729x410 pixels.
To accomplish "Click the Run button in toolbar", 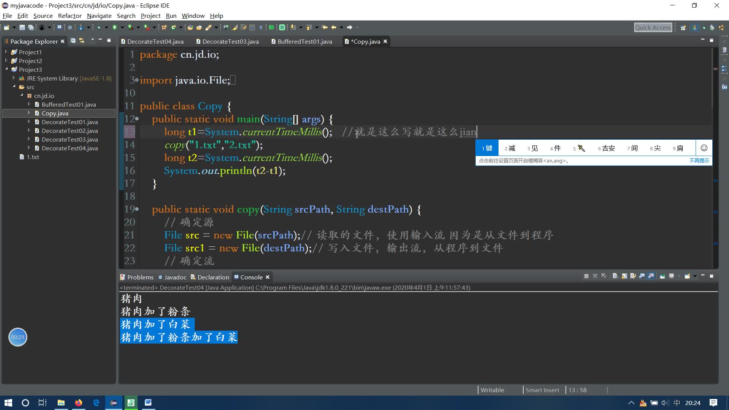I will tap(114, 27).
